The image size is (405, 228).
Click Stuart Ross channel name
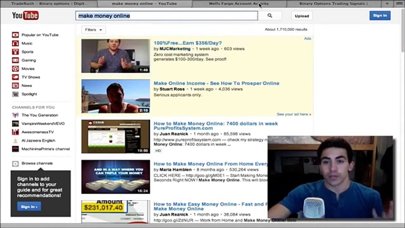pos(172,89)
